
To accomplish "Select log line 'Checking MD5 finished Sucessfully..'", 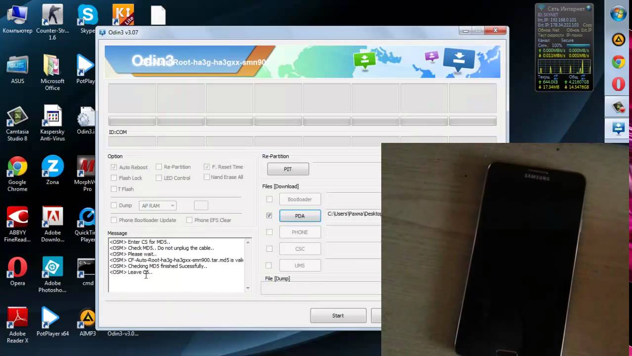I will pos(158,266).
